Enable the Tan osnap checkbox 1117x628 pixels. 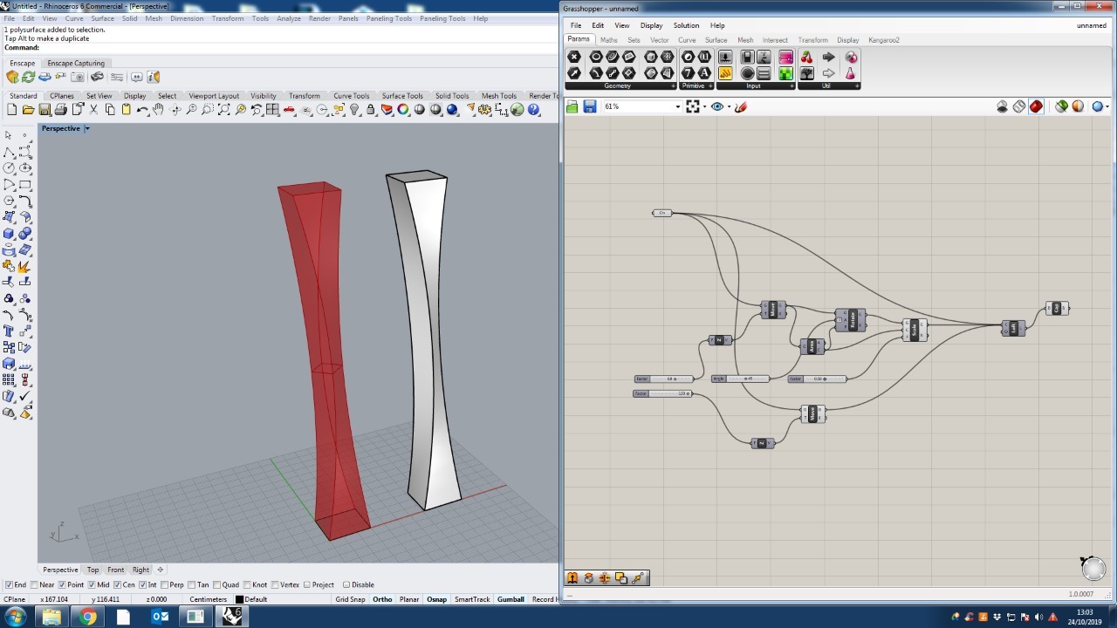192,585
